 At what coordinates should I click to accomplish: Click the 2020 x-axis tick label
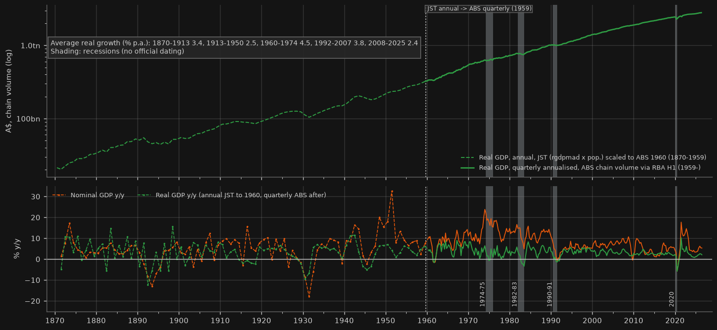click(x=675, y=321)
